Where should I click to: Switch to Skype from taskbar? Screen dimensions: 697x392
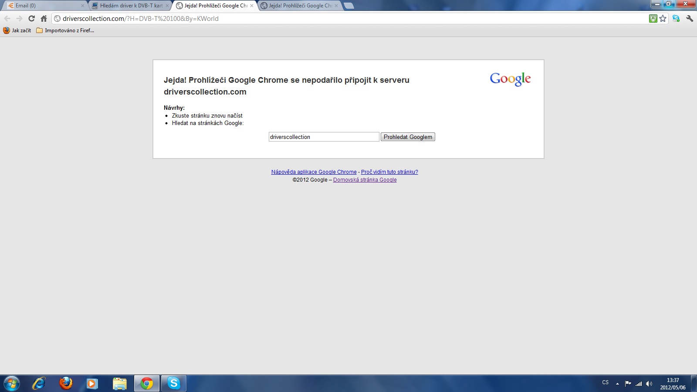pyautogui.click(x=174, y=383)
